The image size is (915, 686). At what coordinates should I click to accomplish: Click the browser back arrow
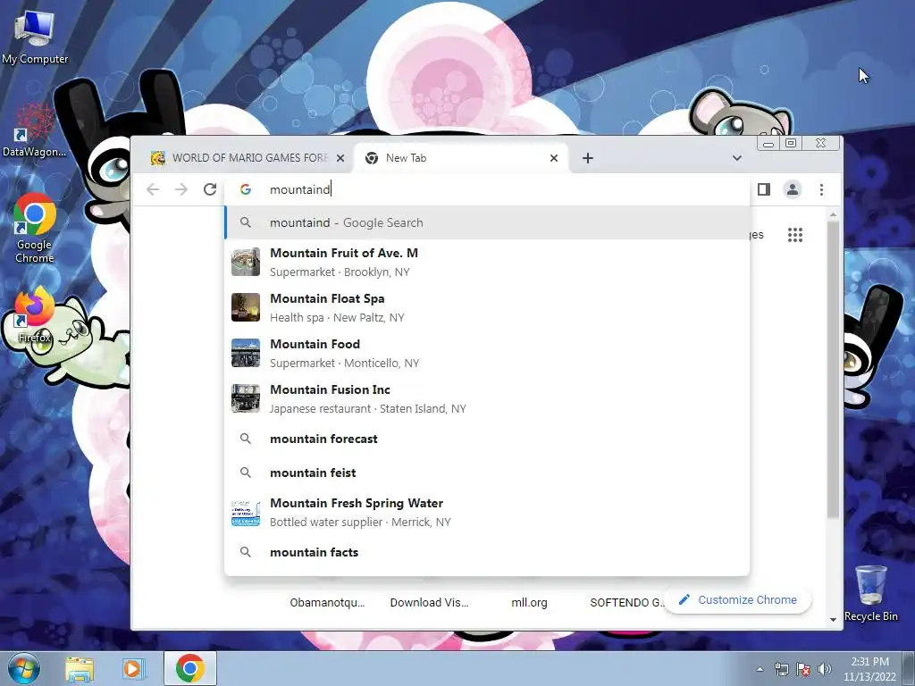[152, 189]
